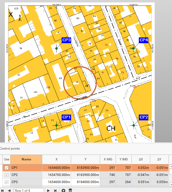The image size is (172, 192).
Task: Go to previous control point row
Action: click(9, 190)
